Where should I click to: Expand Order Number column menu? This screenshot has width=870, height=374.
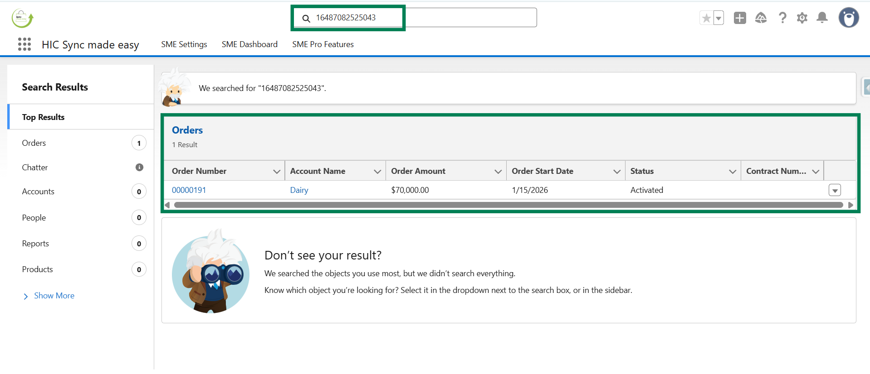[x=276, y=171]
